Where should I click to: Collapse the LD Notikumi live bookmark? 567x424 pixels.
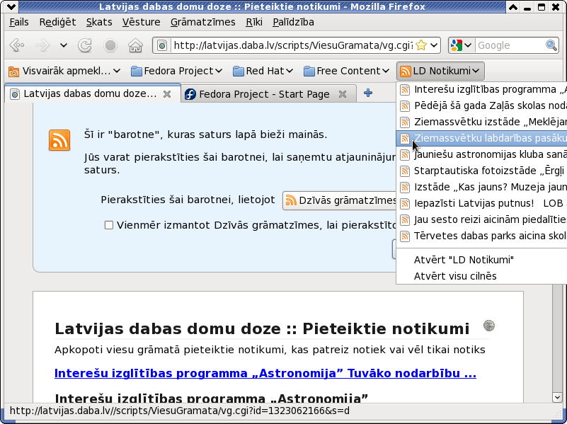[x=440, y=71]
